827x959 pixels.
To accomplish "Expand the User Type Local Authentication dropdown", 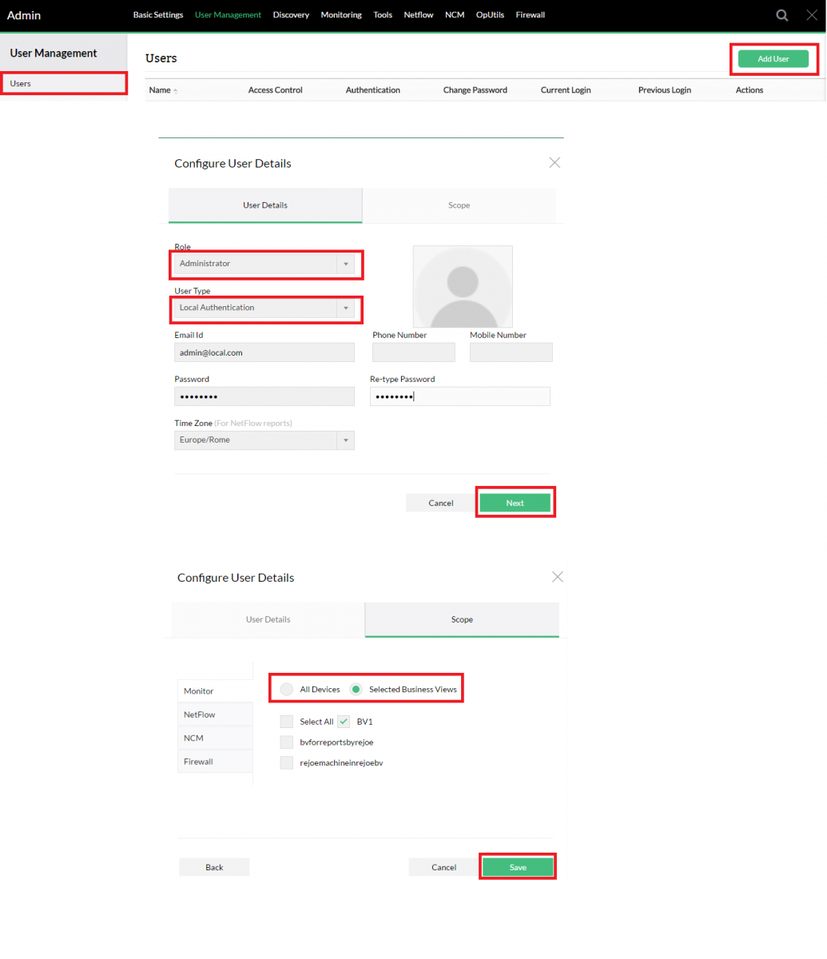I will tap(264, 308).
